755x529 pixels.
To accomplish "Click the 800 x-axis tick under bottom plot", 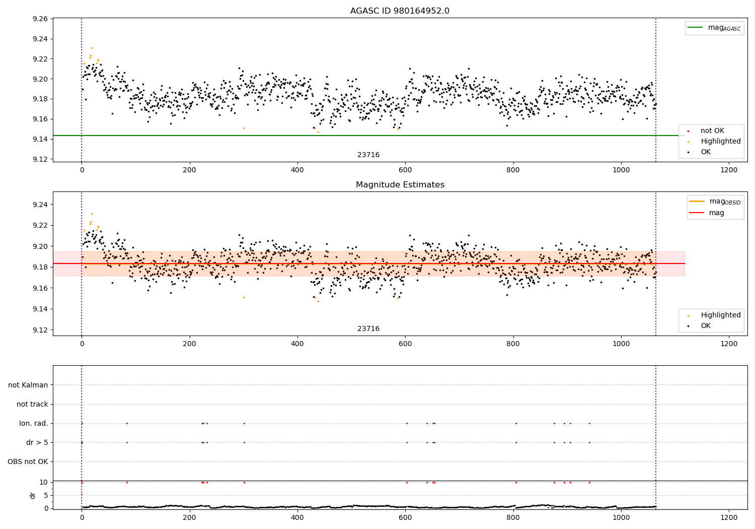I will click(513, 518).
